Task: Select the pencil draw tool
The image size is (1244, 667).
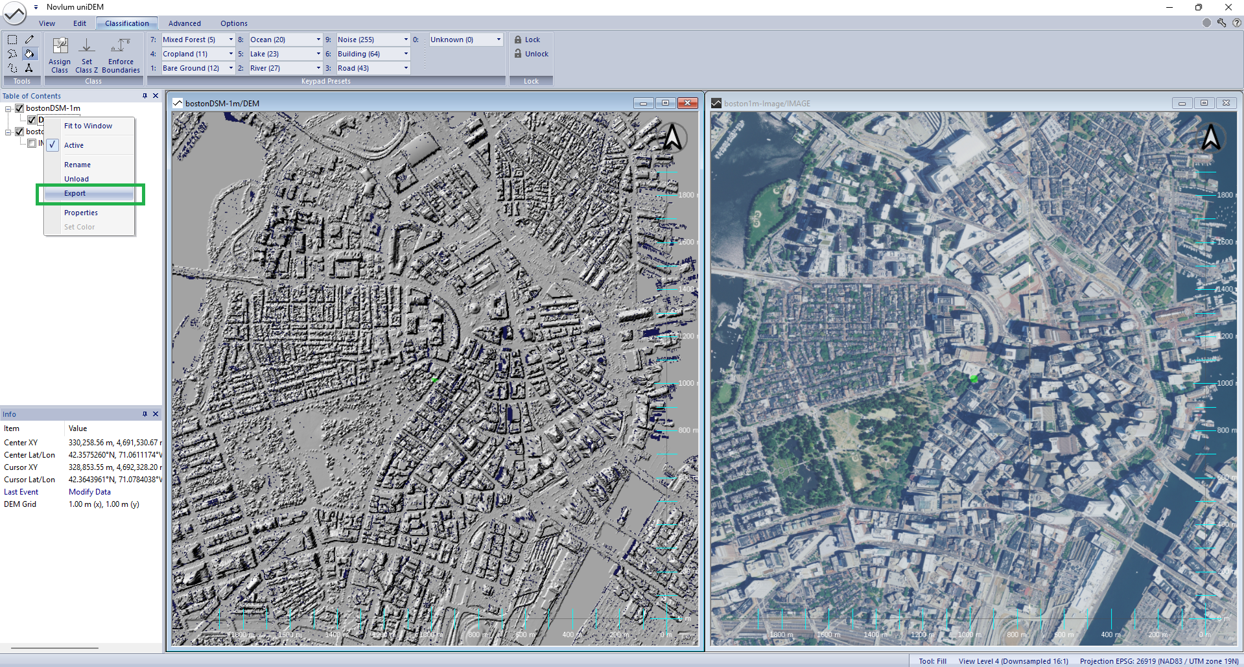Action: click(x=29, y=40)
